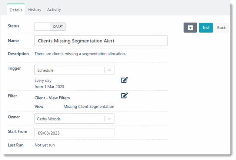The height and width of the screenshot is (160, 236).
Task: Click the 'Every day' schedule text
Action: 43,80
